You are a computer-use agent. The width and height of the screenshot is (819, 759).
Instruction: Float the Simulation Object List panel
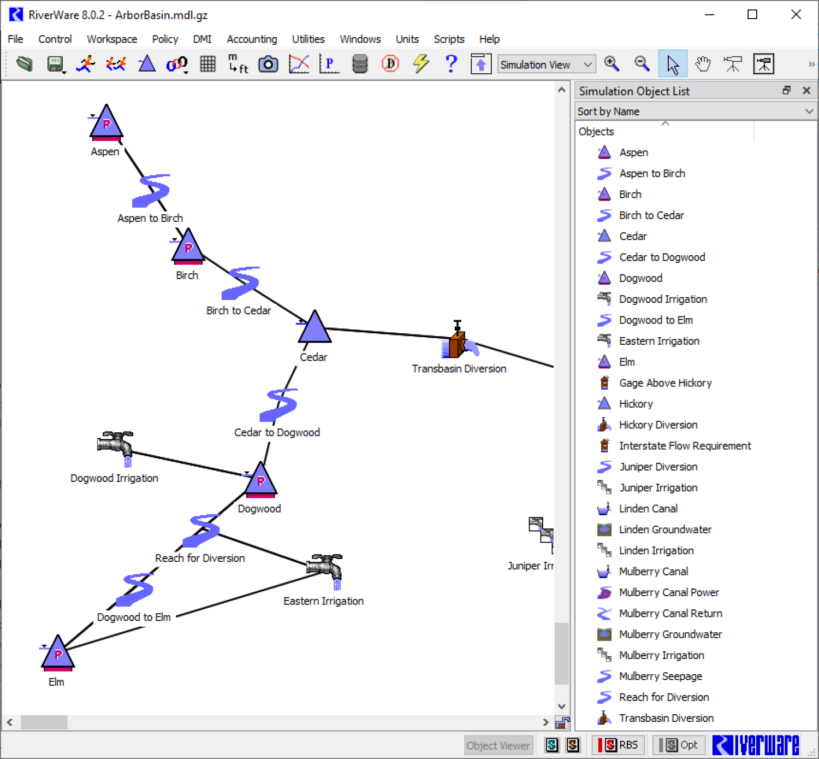pos(787,91)
